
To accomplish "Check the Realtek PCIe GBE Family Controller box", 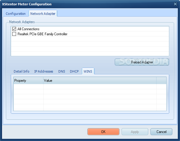I will point(14,34).
